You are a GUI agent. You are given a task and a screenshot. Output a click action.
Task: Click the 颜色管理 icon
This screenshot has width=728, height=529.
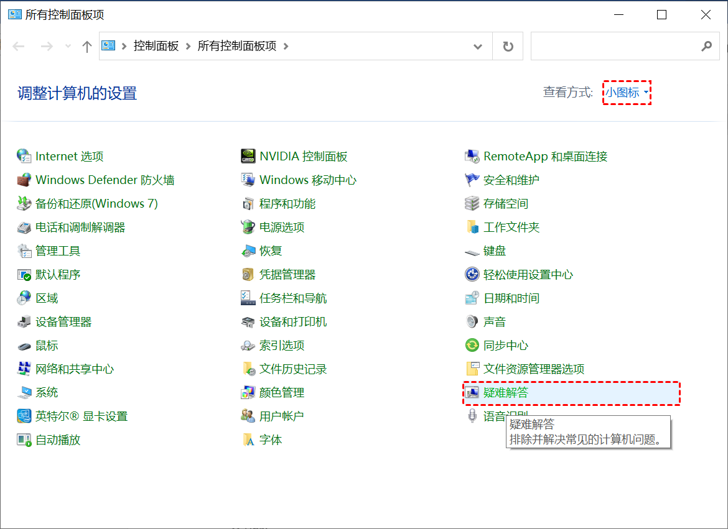248,393
